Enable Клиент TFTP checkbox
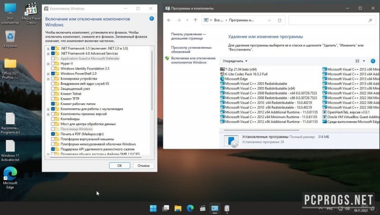 (53, 99)
